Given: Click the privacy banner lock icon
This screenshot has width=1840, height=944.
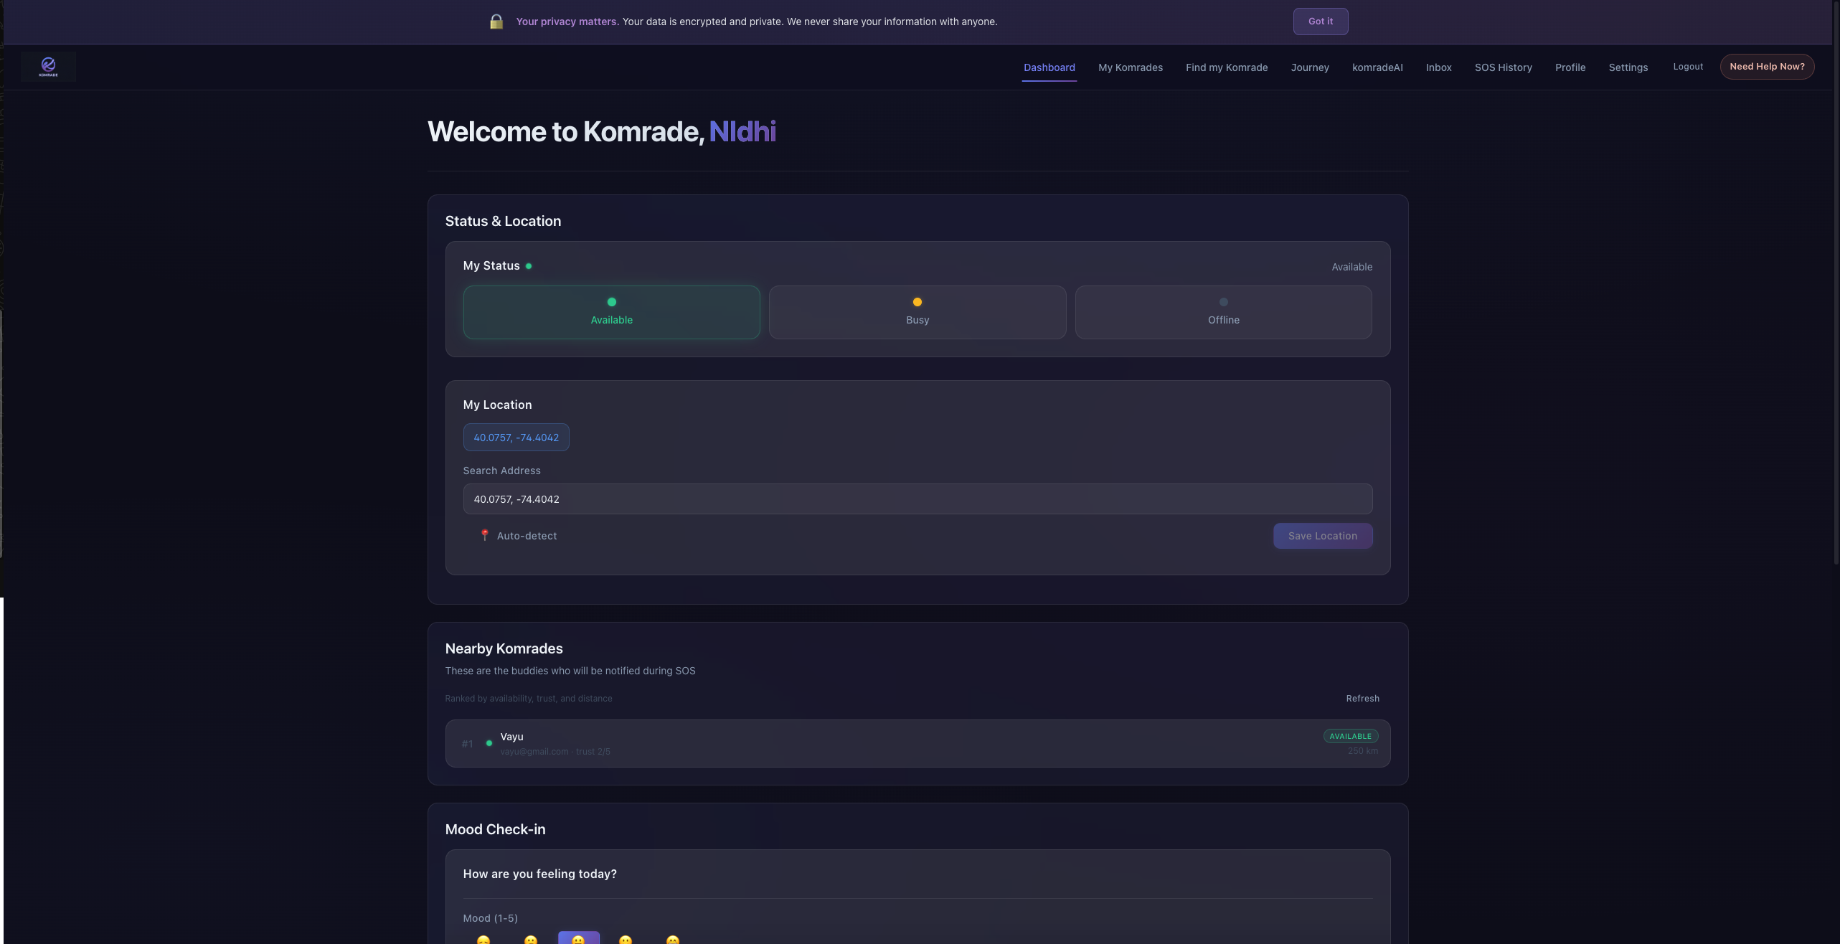Looking at the screenshot, I should [496, 22].
